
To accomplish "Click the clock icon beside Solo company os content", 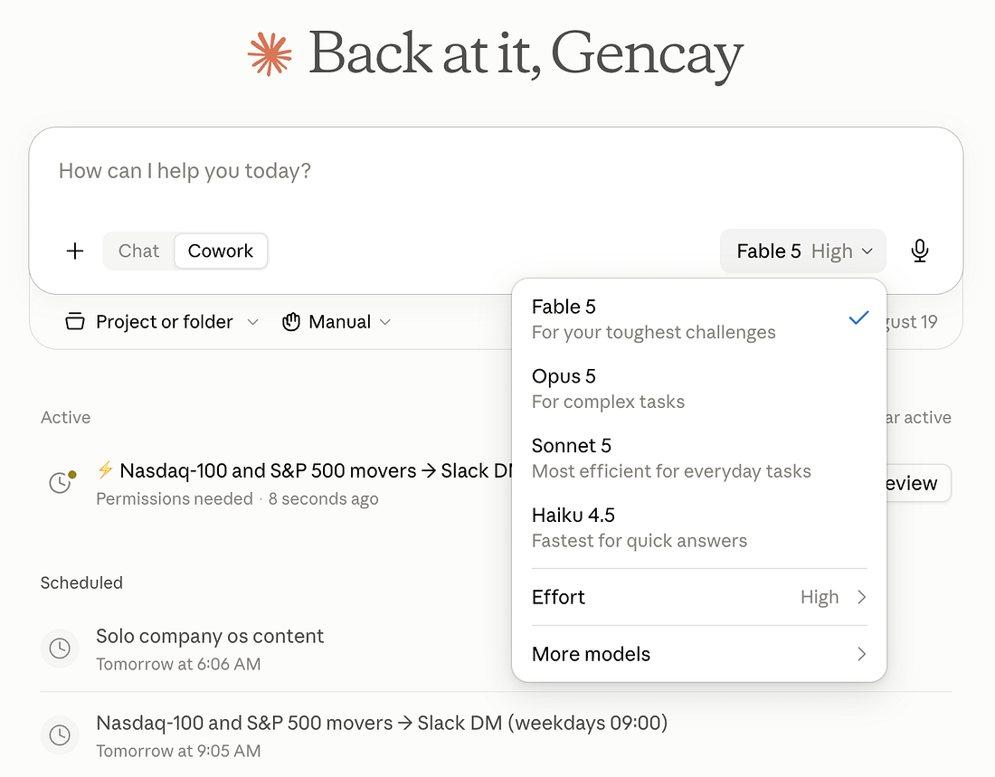I will tap(60, 649).
